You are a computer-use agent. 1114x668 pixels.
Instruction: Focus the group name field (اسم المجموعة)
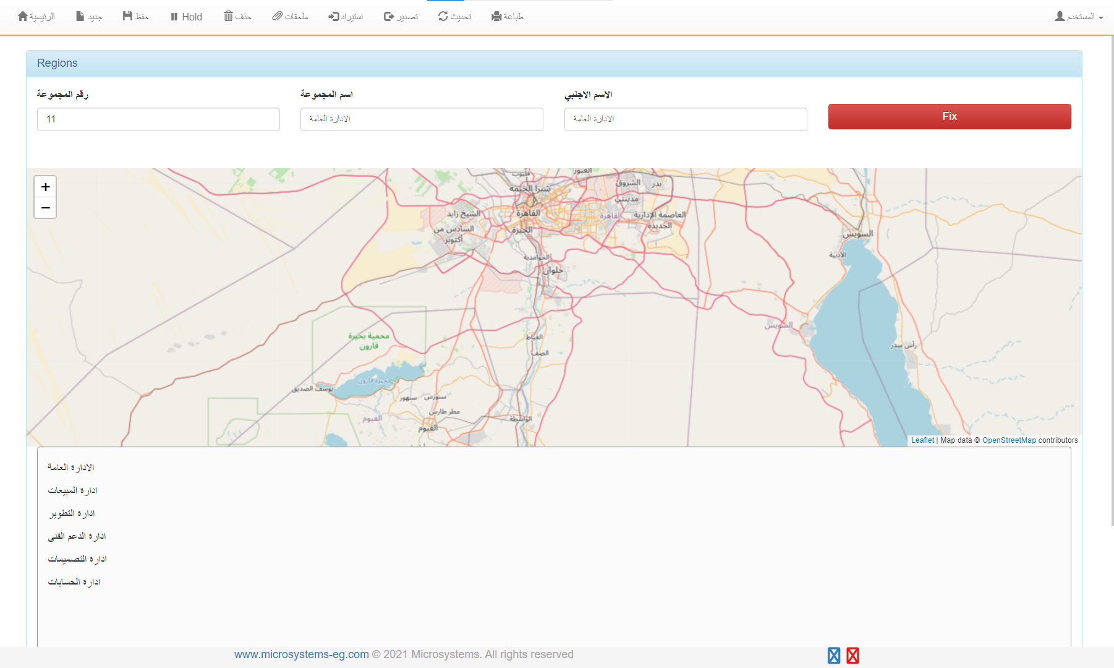(422, 119)
